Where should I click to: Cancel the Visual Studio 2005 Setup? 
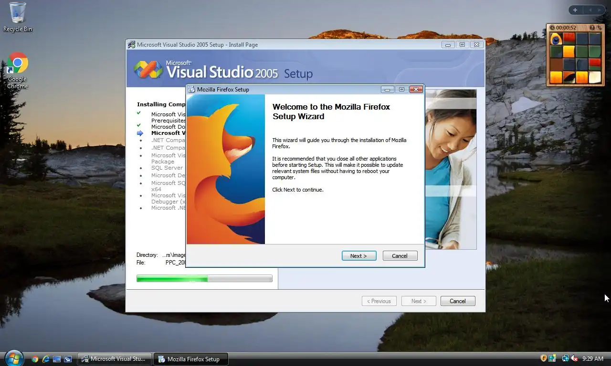[457, 301]
